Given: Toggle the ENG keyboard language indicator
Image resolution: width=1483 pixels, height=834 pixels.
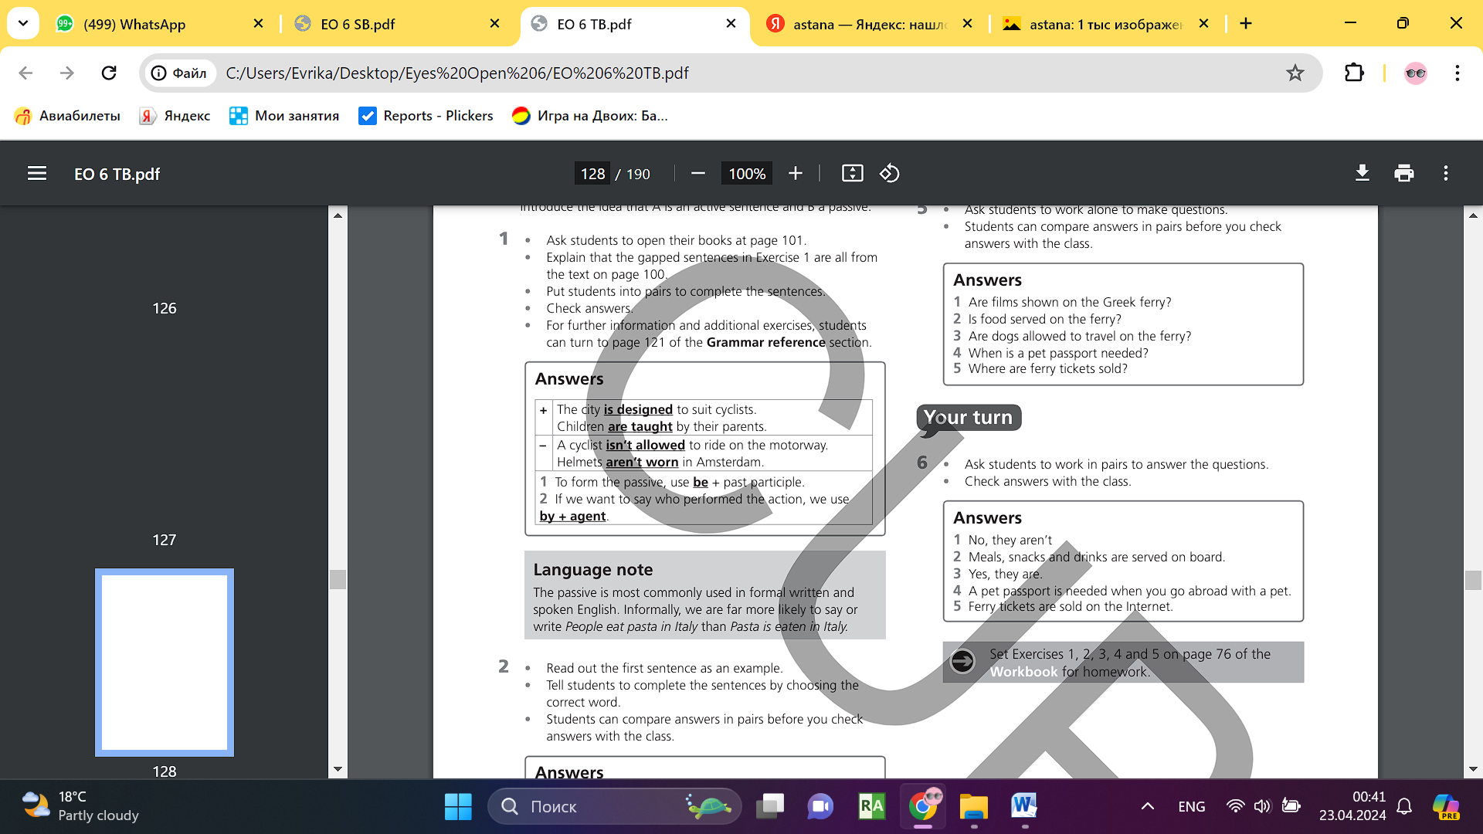Looking at the screenshot, I should (1191, 806).
